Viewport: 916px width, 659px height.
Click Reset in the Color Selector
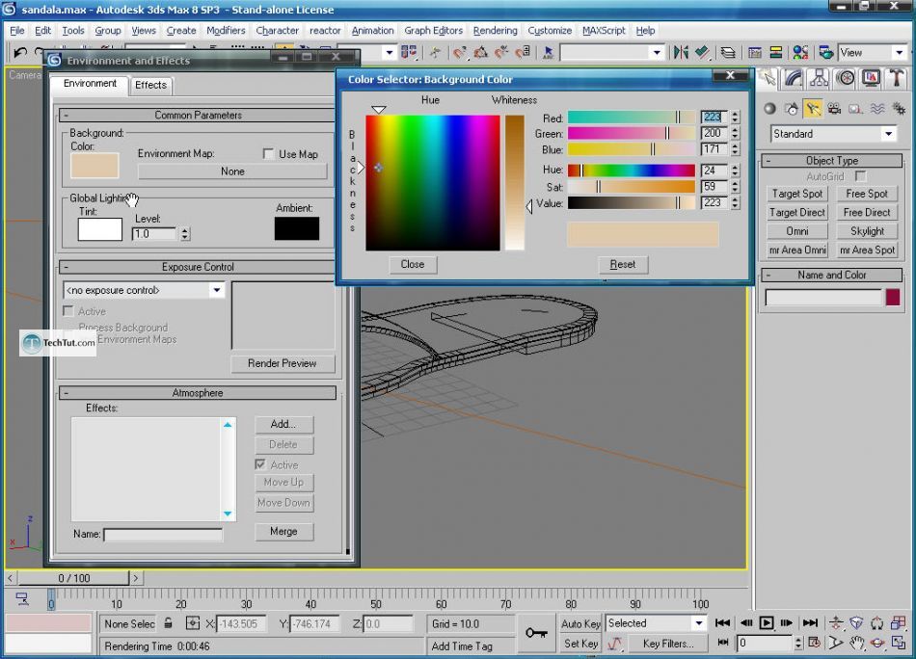tap(623, 264)
